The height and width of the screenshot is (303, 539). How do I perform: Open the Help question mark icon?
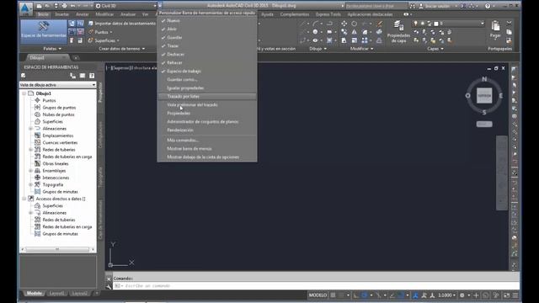(x=488, y=6)
